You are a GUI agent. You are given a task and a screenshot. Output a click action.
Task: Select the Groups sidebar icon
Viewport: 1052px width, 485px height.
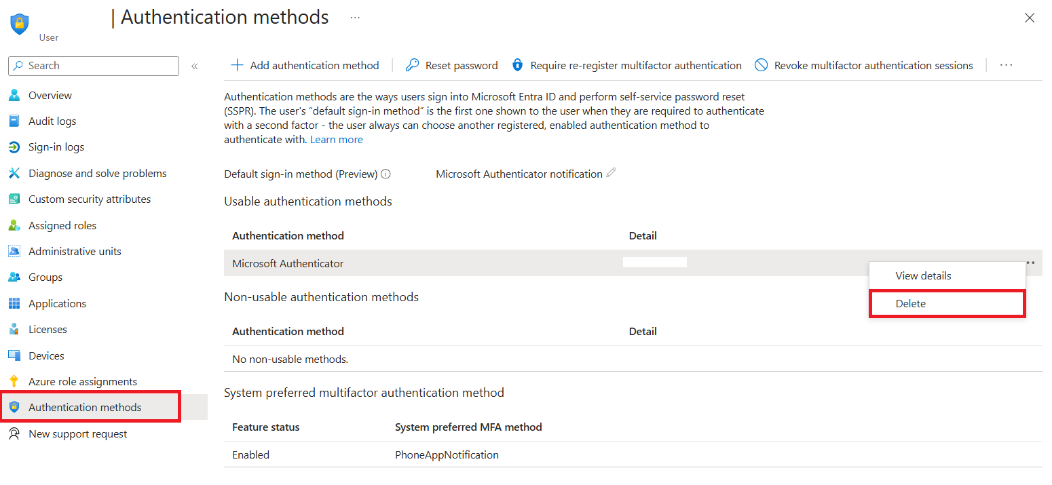(x=14, y=277)
